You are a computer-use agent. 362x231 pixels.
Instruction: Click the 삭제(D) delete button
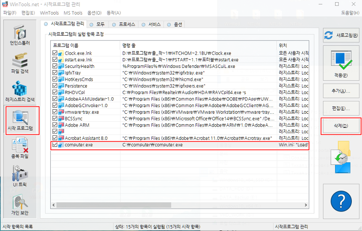coord(341,126)
